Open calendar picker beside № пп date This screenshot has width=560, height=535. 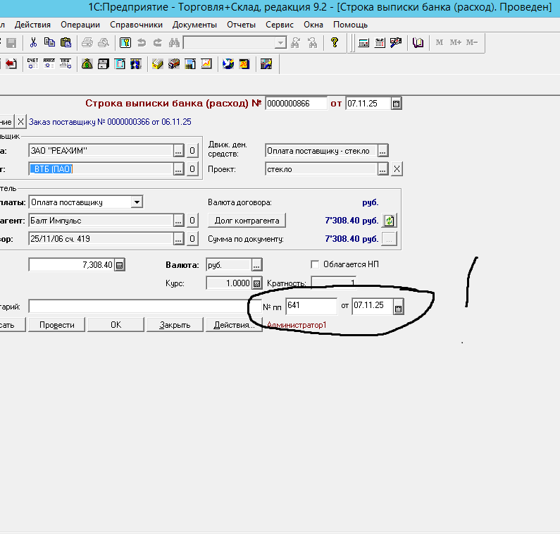399,308
